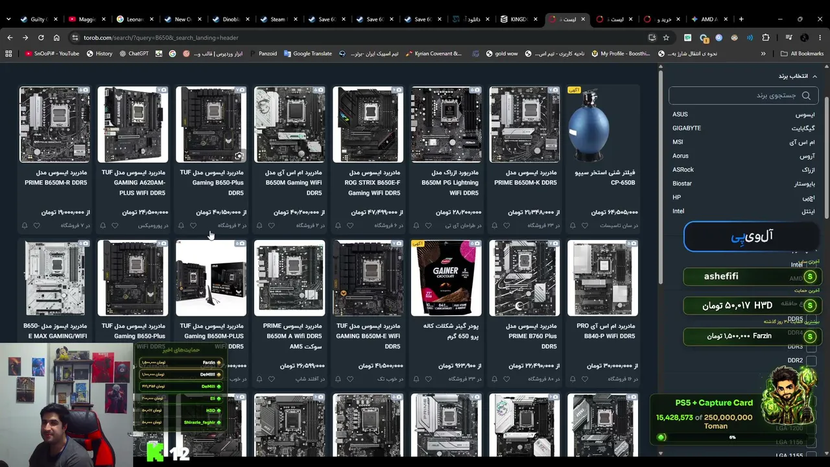Heart the 650 gram chocolate Gainer powder
830x467 pixels.
(428, 379)
